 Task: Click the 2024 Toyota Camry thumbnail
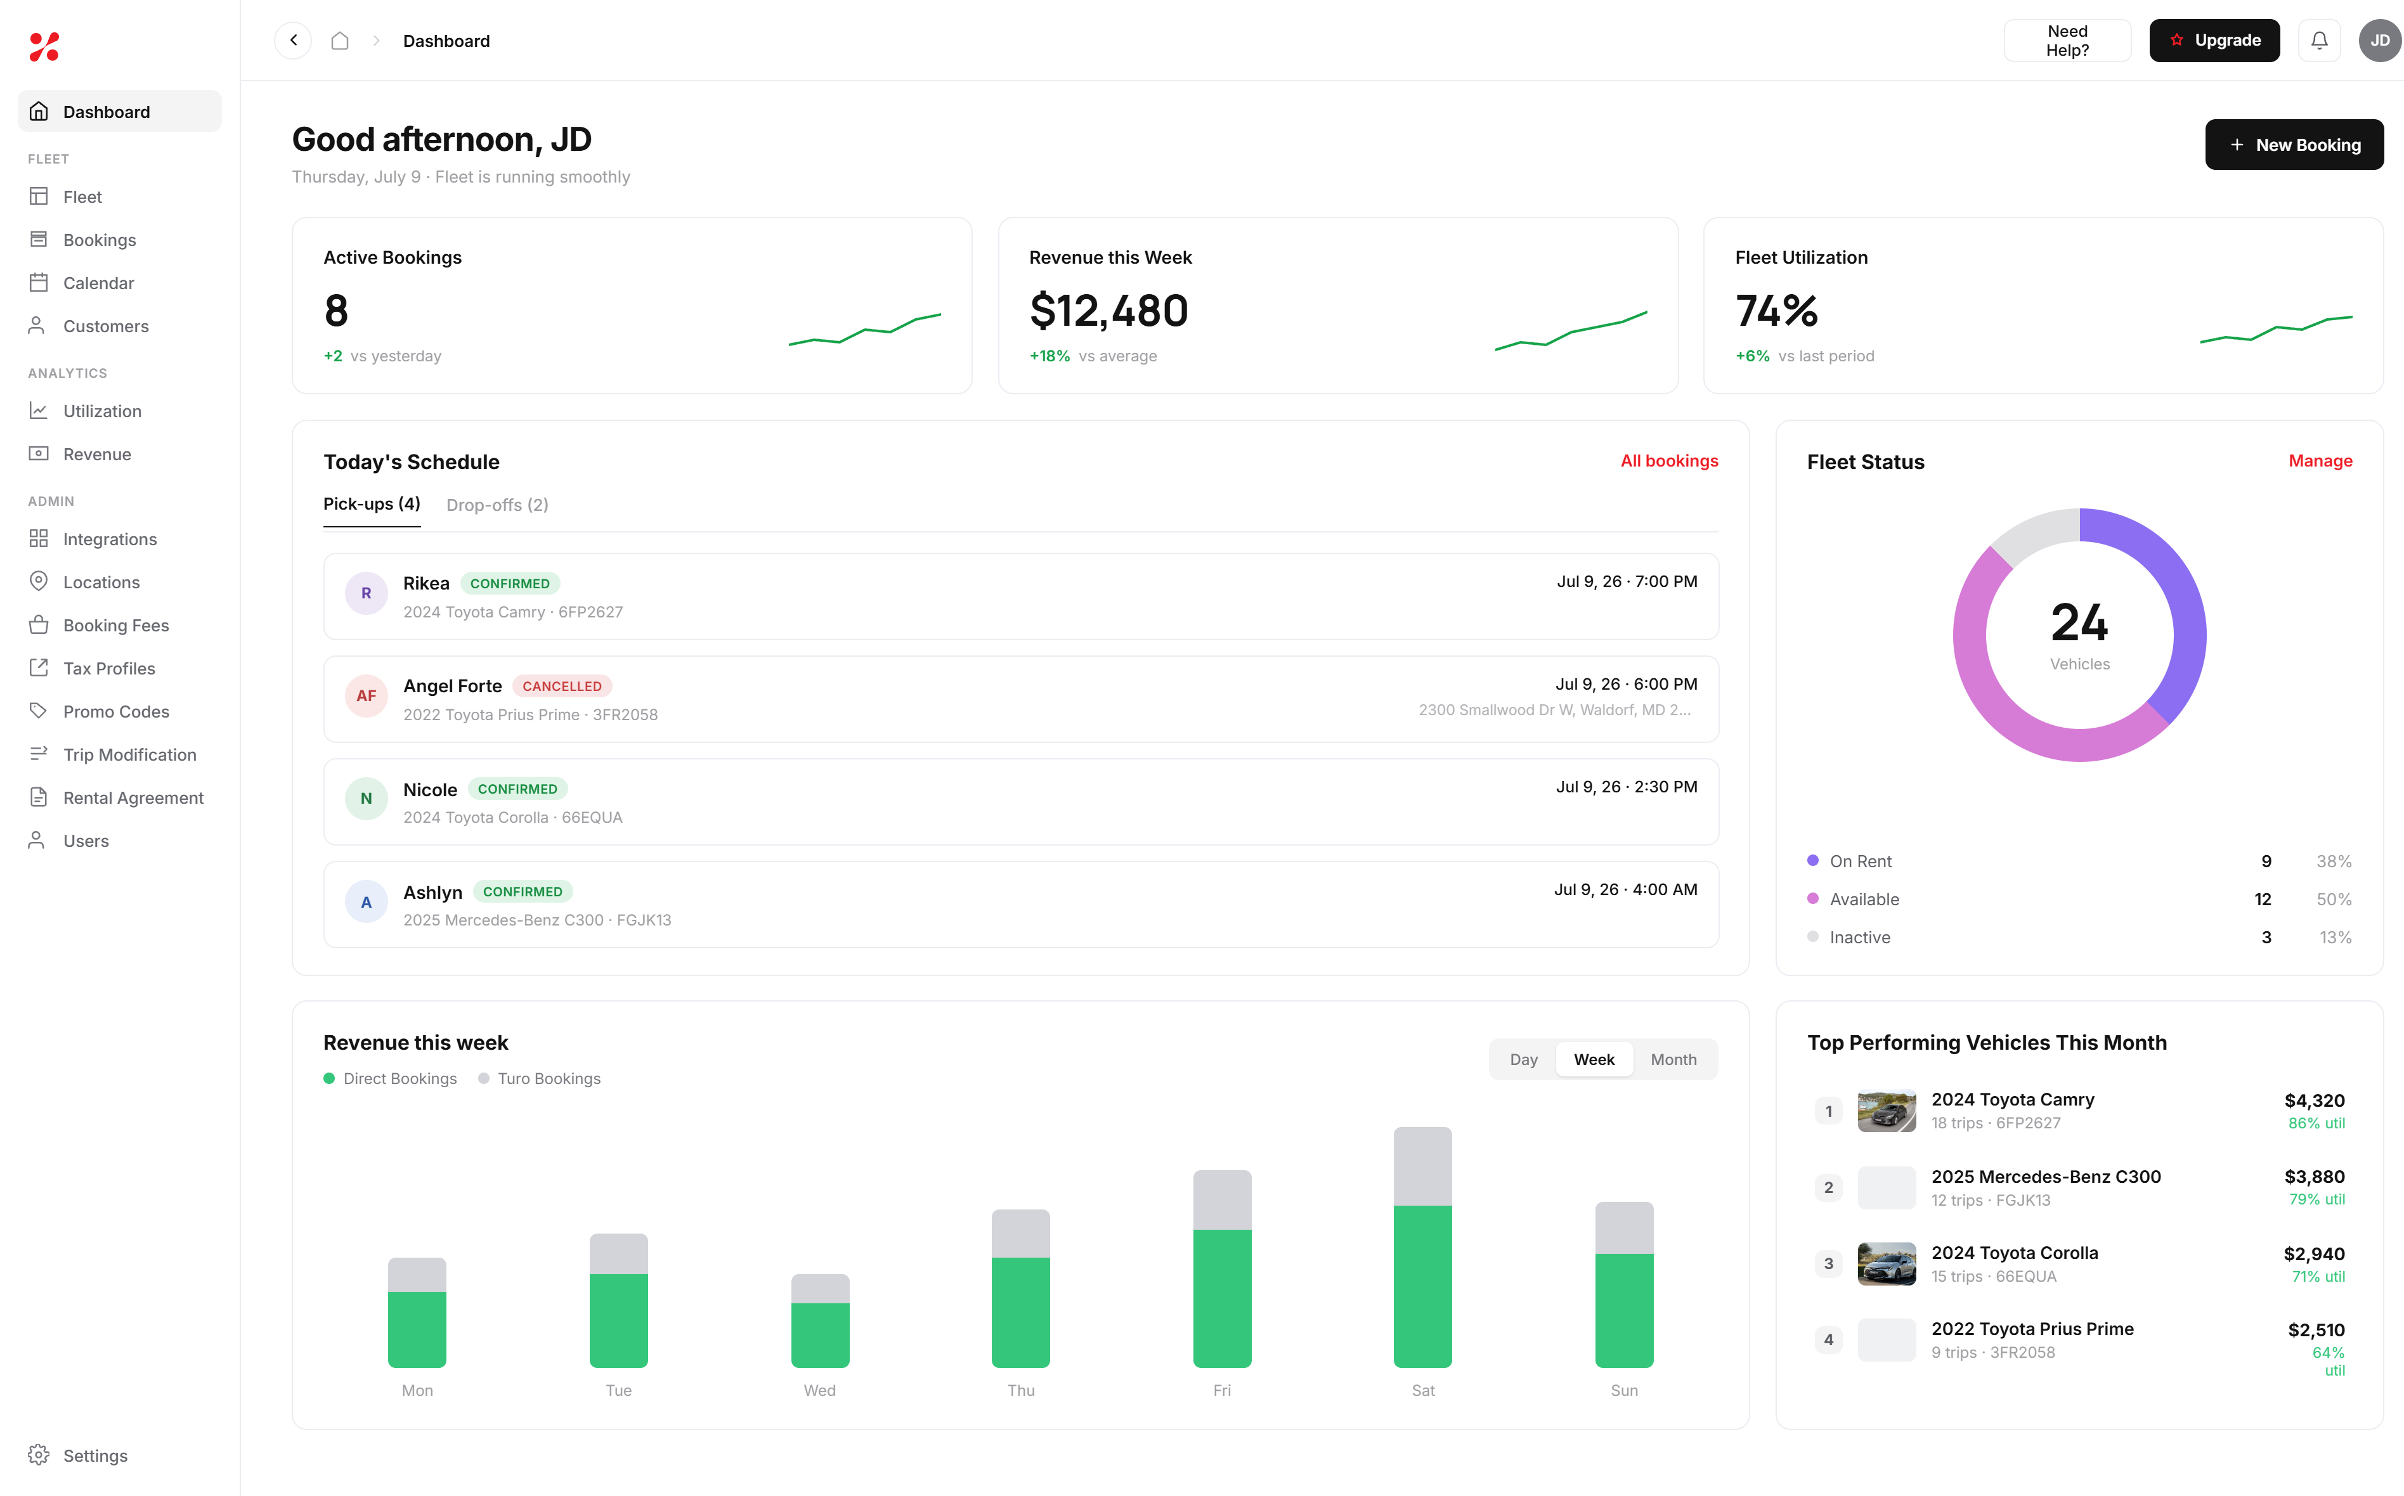click(1887, 1111)
